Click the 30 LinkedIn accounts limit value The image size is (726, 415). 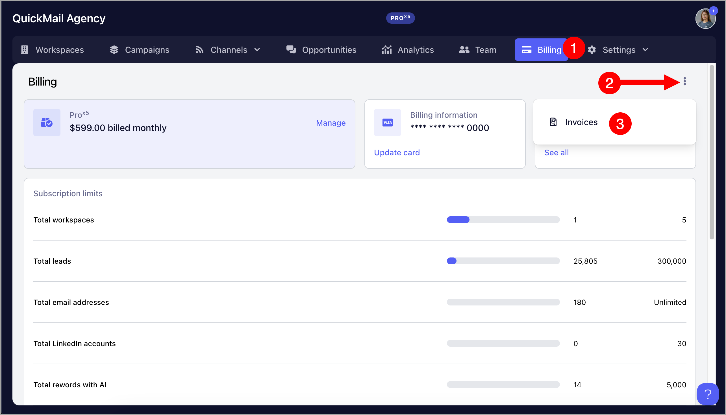pyautogui.click(x=682, y=344)
